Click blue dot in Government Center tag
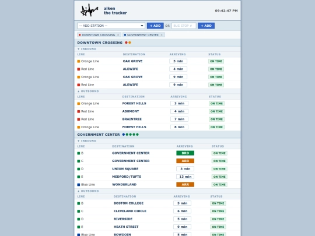The image size is (315, 236). (125, 35)
